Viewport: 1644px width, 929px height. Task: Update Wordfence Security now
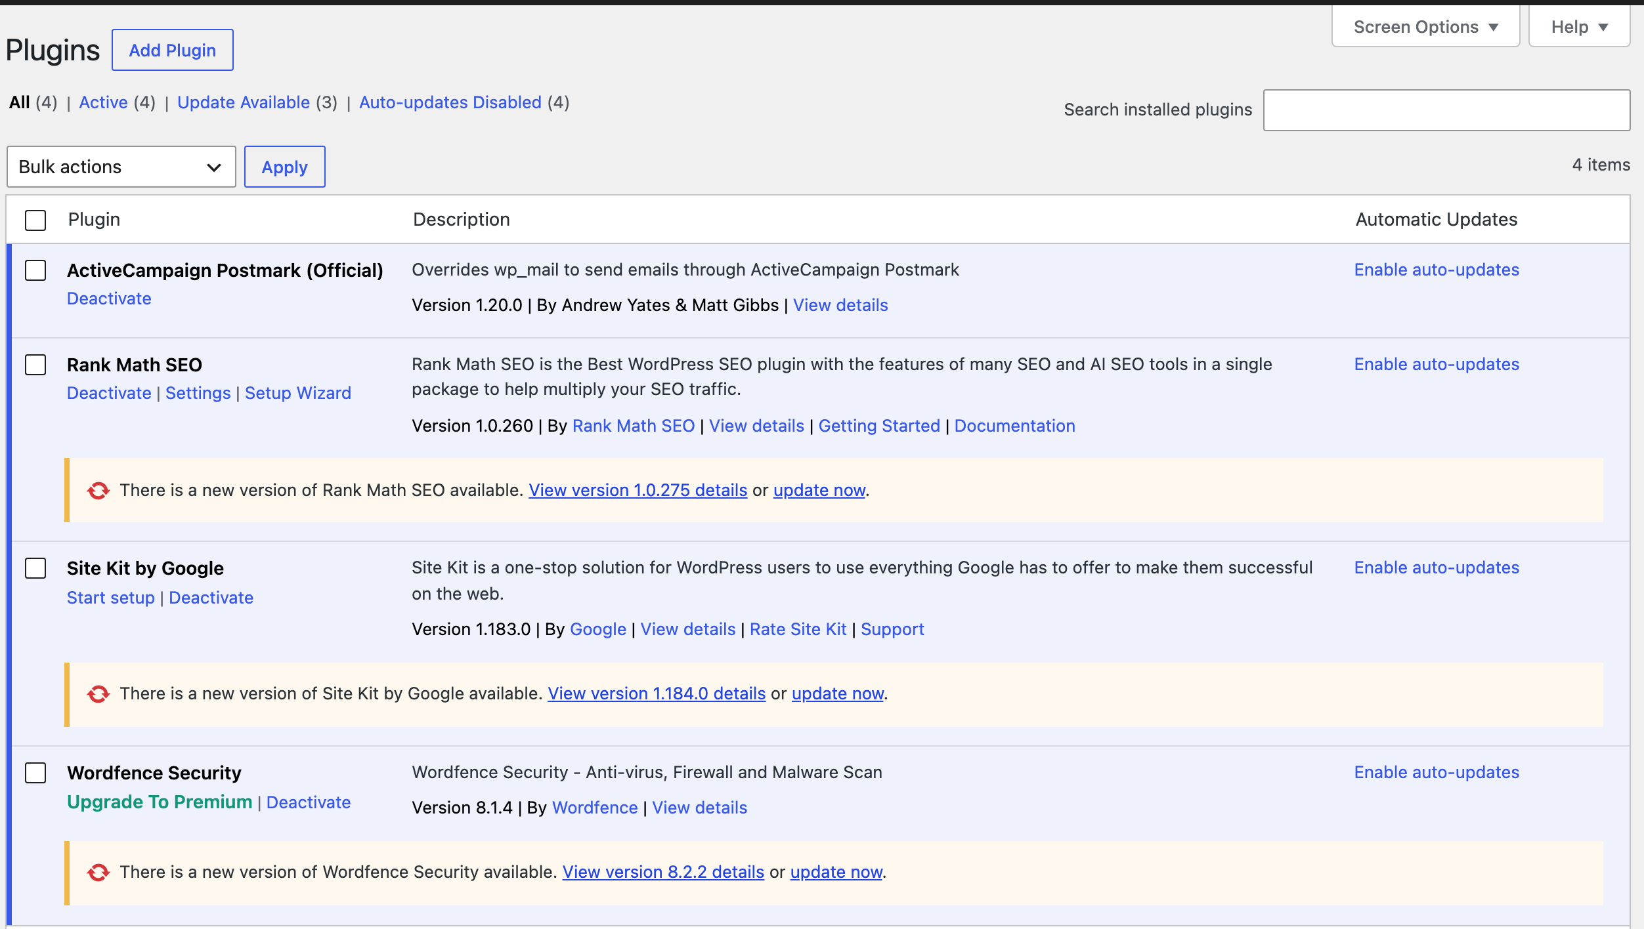[836, 872]
